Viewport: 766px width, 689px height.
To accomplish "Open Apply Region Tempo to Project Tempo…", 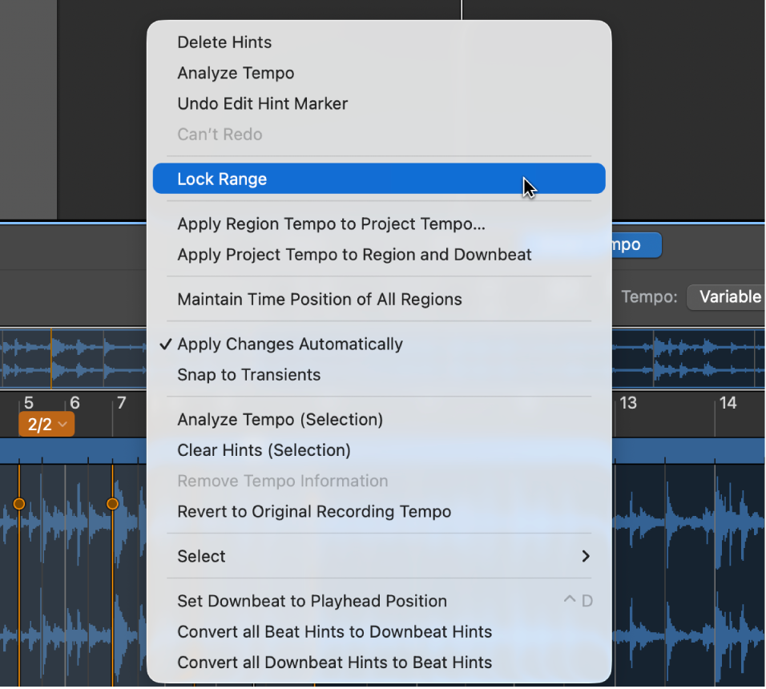I will coord(379,224).
